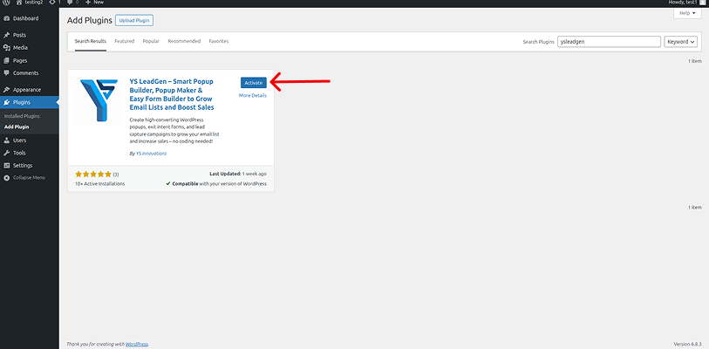The image size is (709, 349).
Task: Click the '10+ Active Installations' text
Action: [x=100, y=184]
